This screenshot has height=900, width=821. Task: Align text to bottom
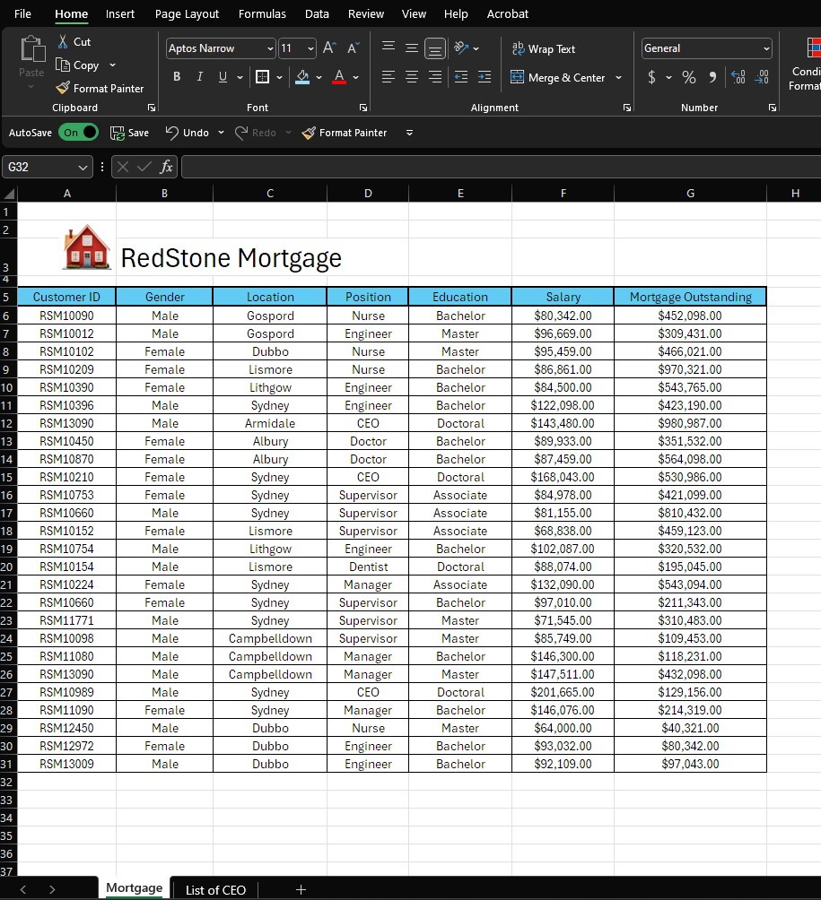click(x=435, y=48)
